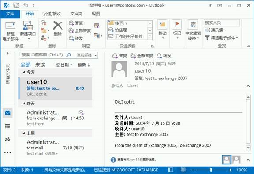Open Filter Email (筛选电子邮件) dropdown
254x174 pixels.
pyautogui.click(x=221, y=38)
